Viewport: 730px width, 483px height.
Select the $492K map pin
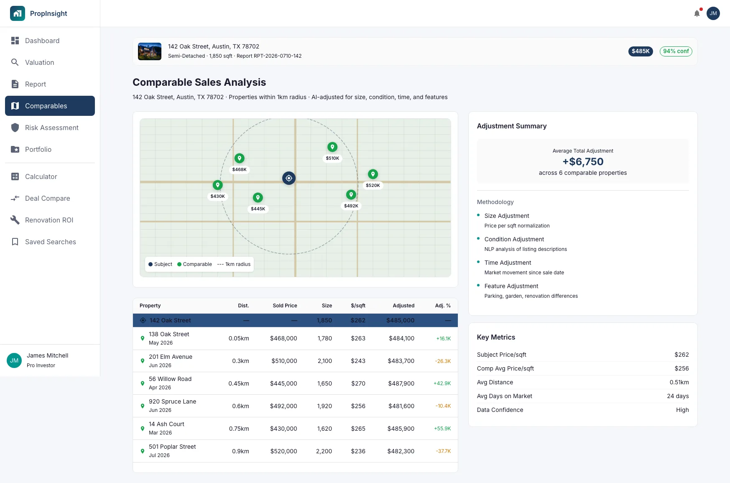351,195
